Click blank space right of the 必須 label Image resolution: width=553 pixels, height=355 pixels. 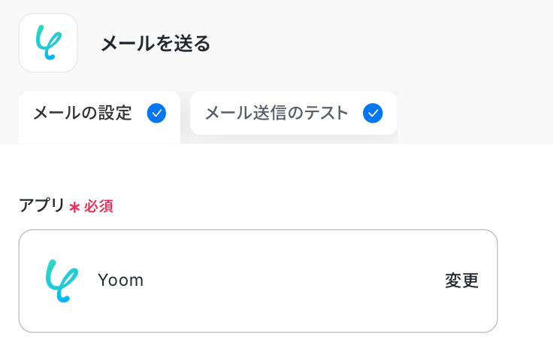tap(301, 206)
